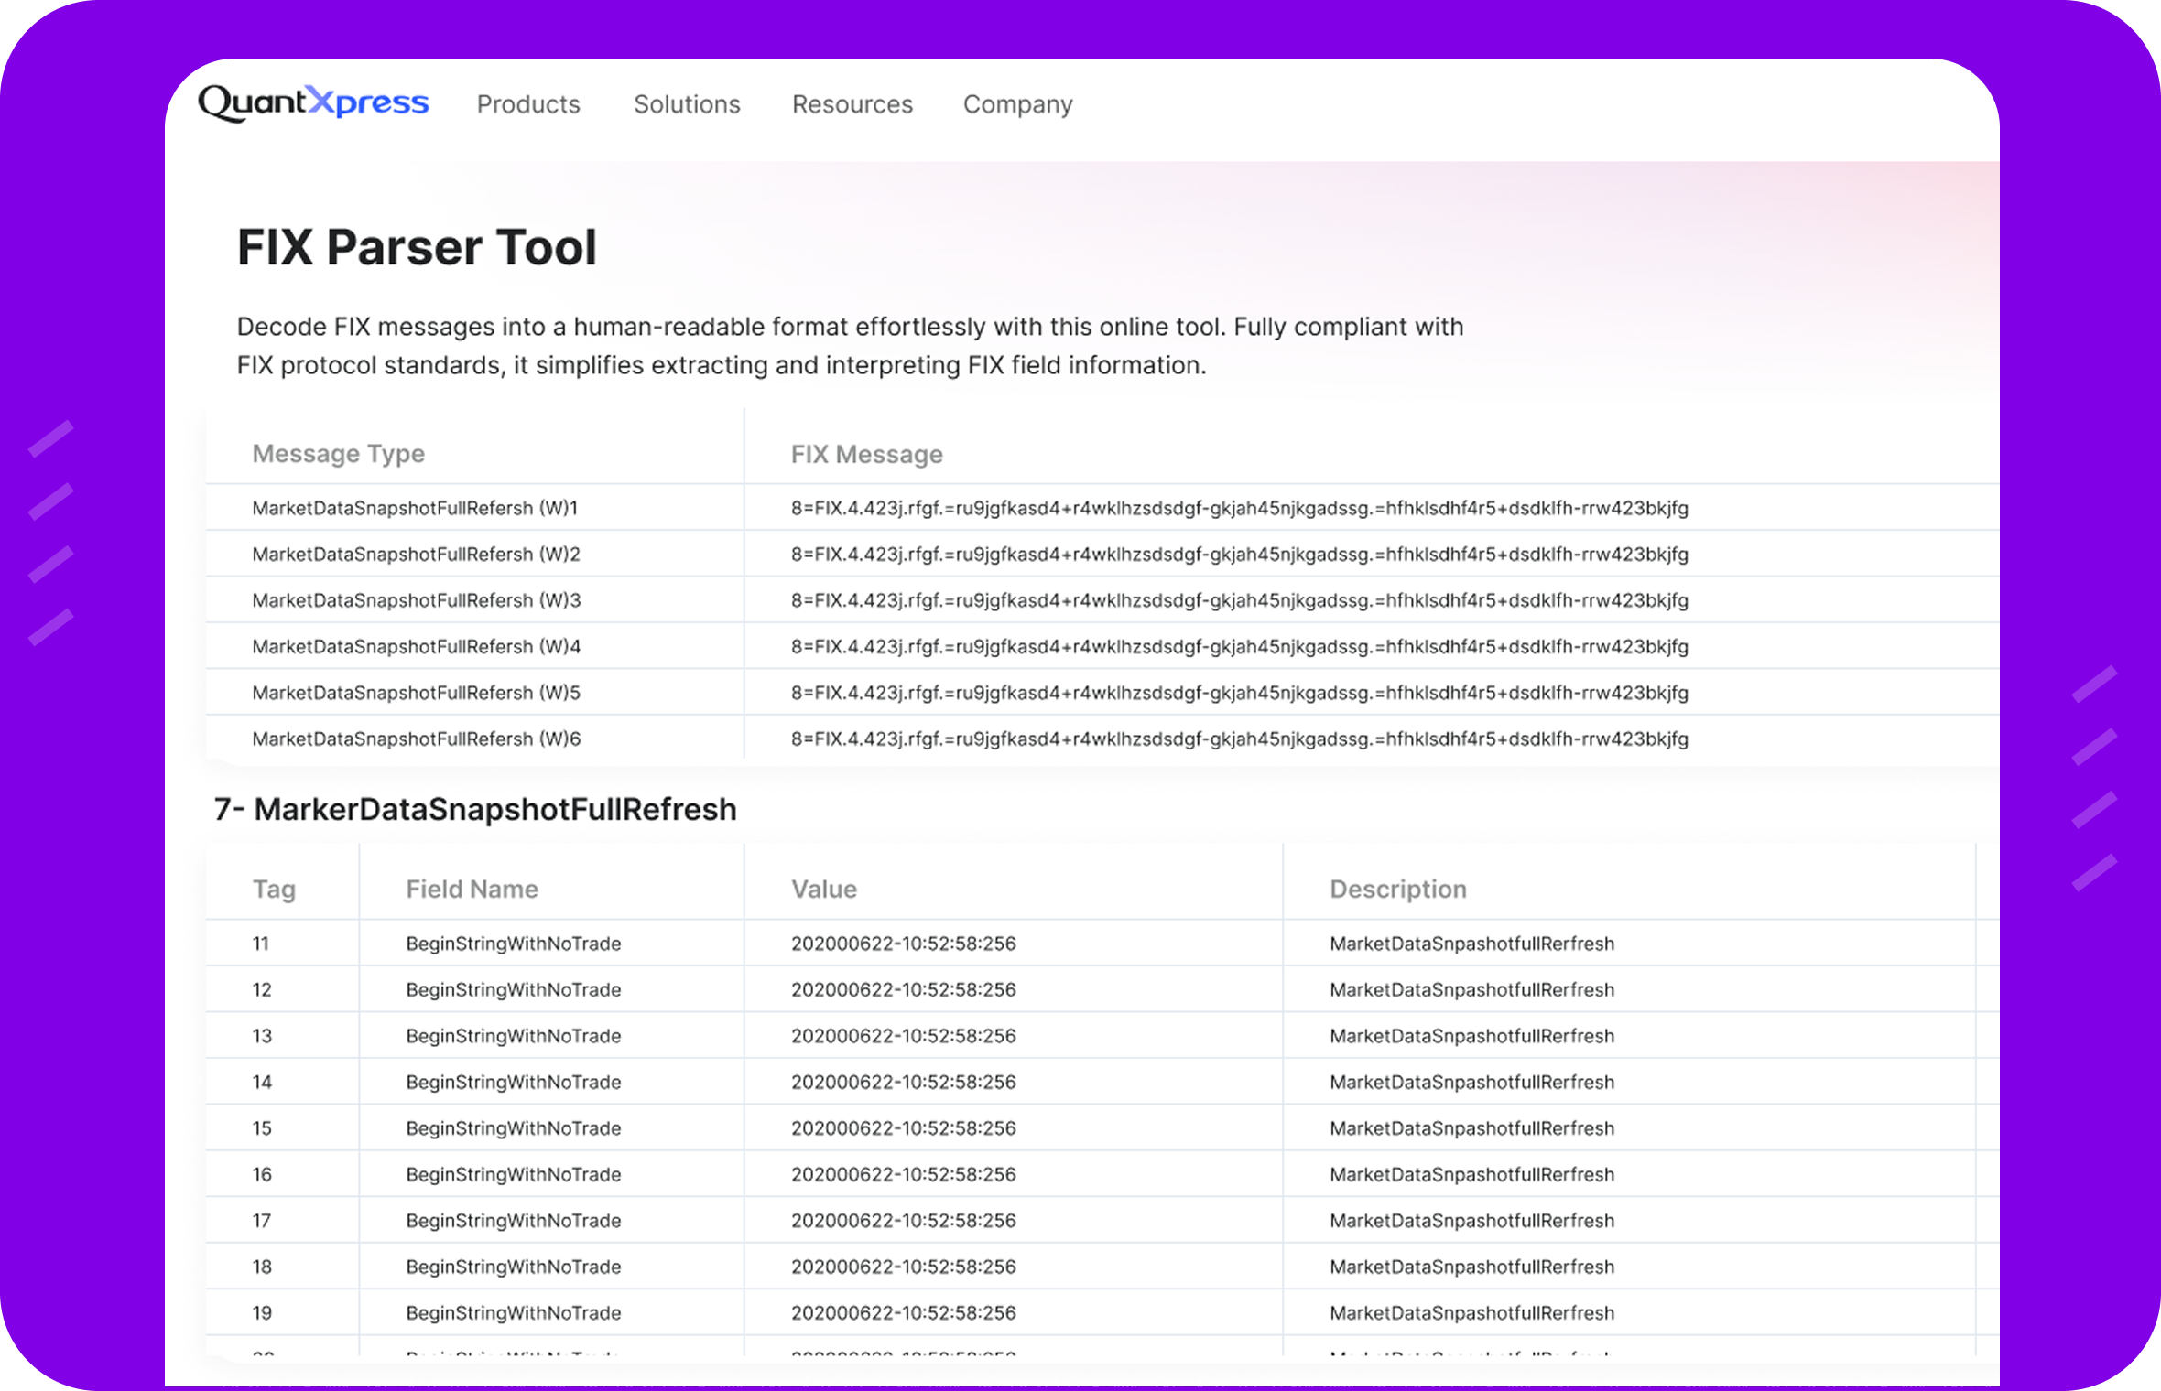This screenshot has height=1391, width=2161.
Task: Click the tag 11 row
Action: click(261, 944)
